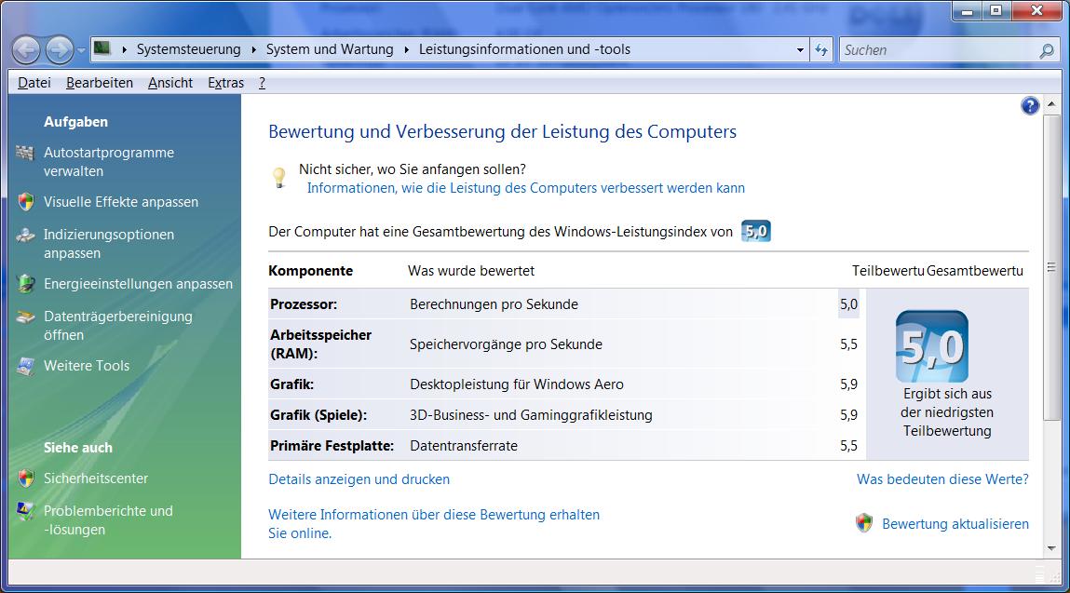The width and height of the screenshot is (1070, 593).
Task: Click the Autostartprogramme verwalten icon
Action: [x=25, y=153]
